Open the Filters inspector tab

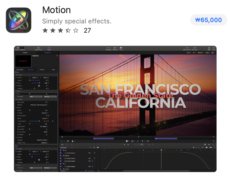click(42, 70)
